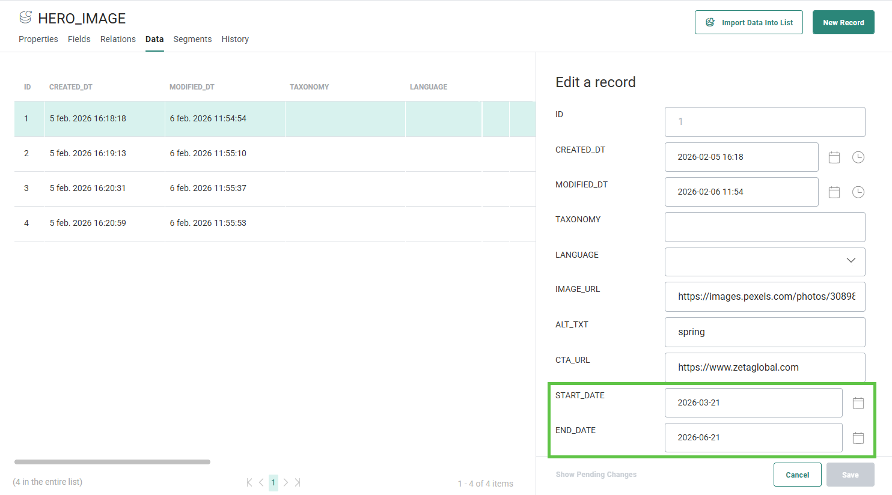Image resolution: width=892 pixels, height=495 pixels.
Task: Open calendar picker for MODIFIED_DT
Action: coord(834,192)
